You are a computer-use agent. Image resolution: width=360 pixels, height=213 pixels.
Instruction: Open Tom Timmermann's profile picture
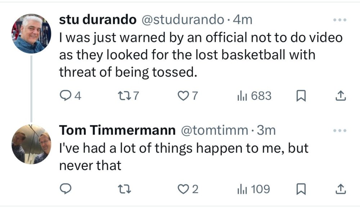(31, 144)
